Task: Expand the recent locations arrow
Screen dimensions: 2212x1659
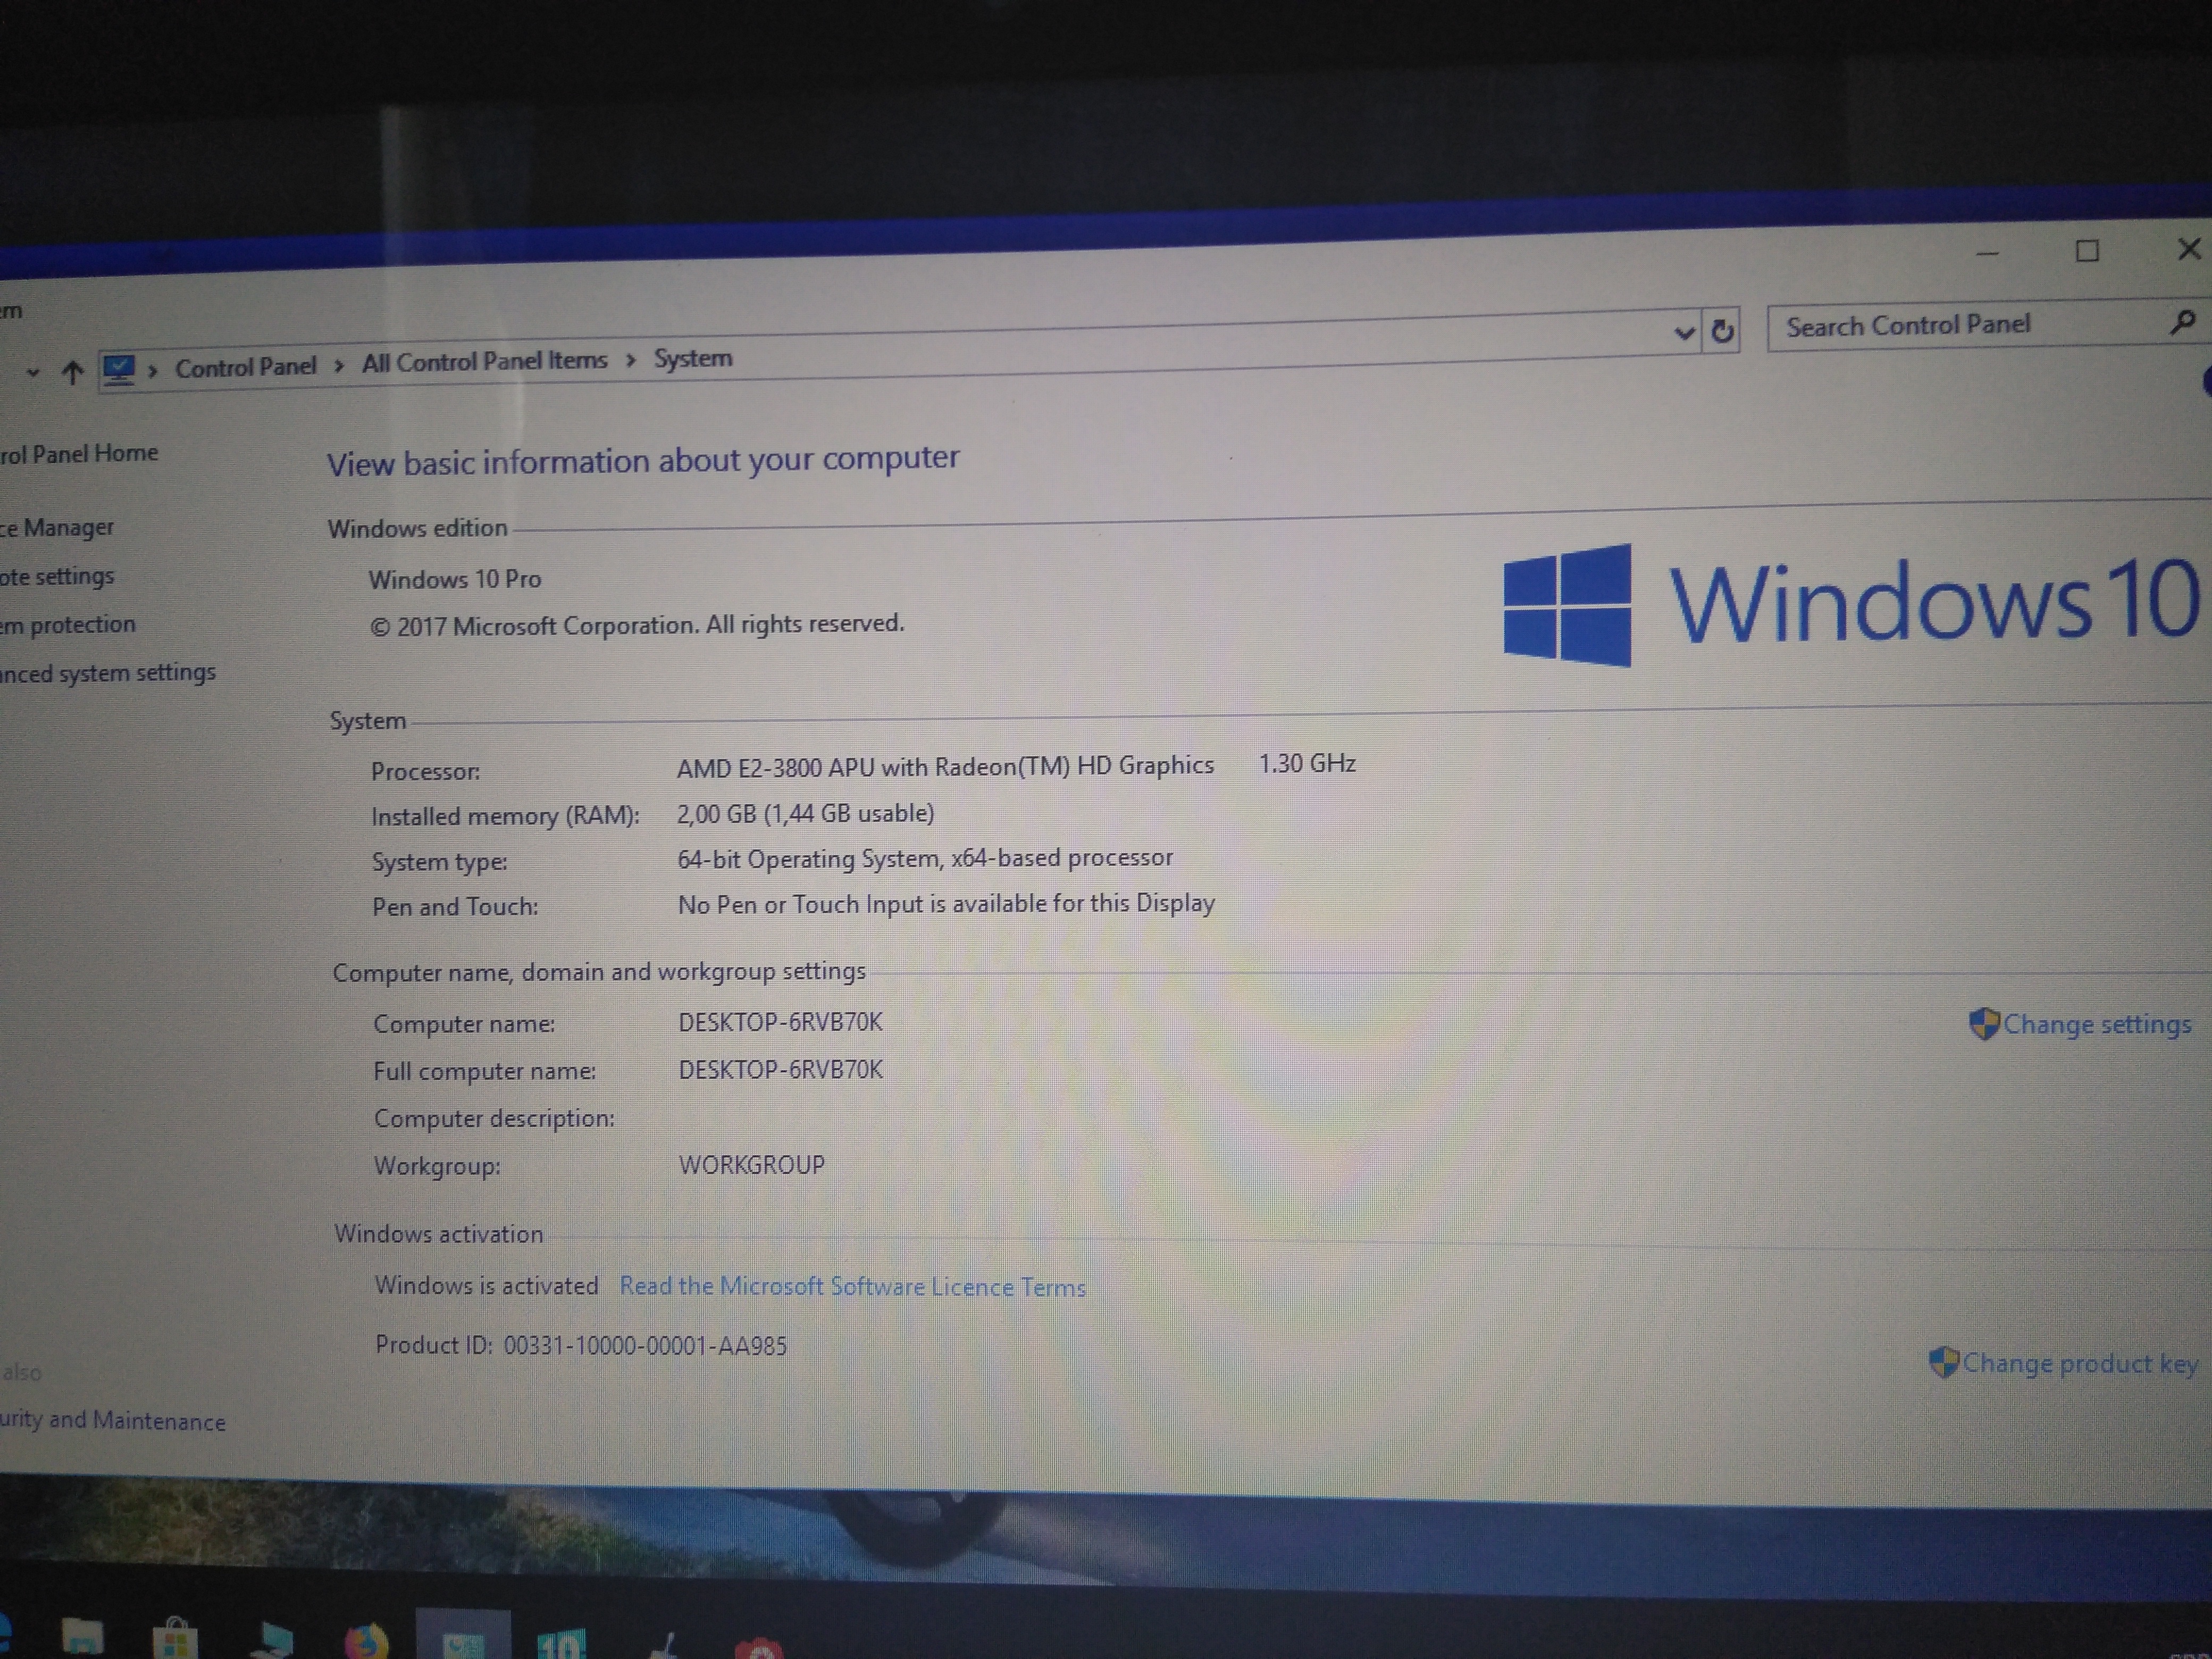Action: point(33,373)
